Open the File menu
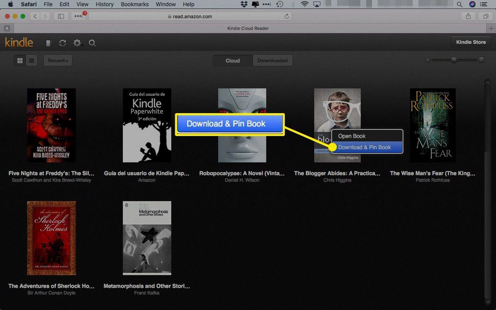Image resolution: width=496 pixels, height=310 pixels. [48, 4]
